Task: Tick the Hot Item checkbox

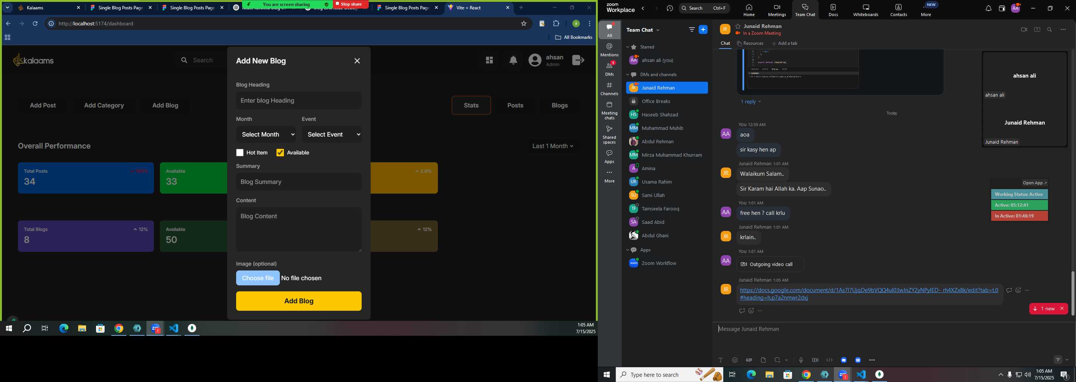Action: 240,153
